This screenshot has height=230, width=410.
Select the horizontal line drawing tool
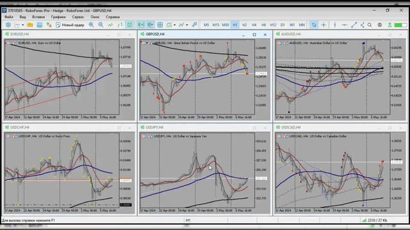tap(345, 25)
